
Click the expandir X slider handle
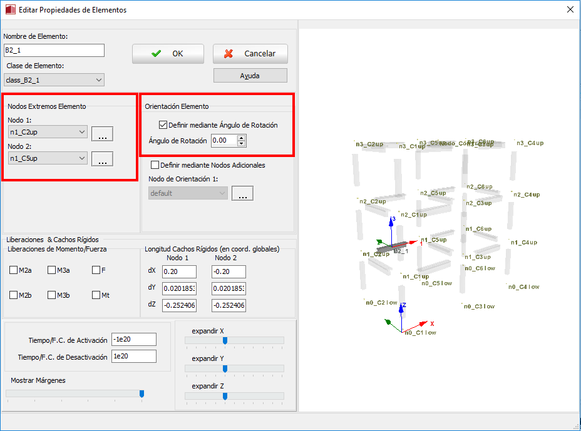click(x=225, y=340)
